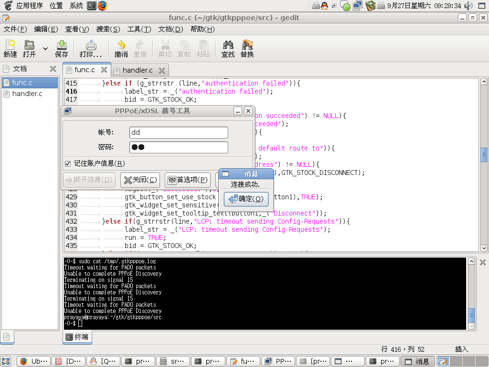Undo the last edit via toolbar
Screen dimensions: 489x367
point(121,49)
